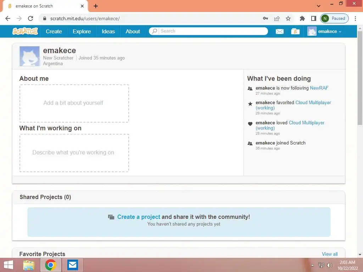Click the address bar URL
Viewport: 363px width, 272px height.
point(85,18)
